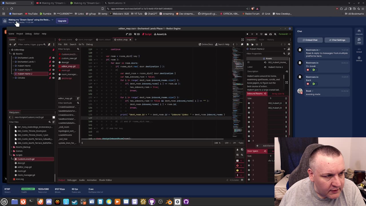Toggle visibility of Enchanted Lands 1 node
The height and width of the screenshot is (206, 366).
pos(53,62)
